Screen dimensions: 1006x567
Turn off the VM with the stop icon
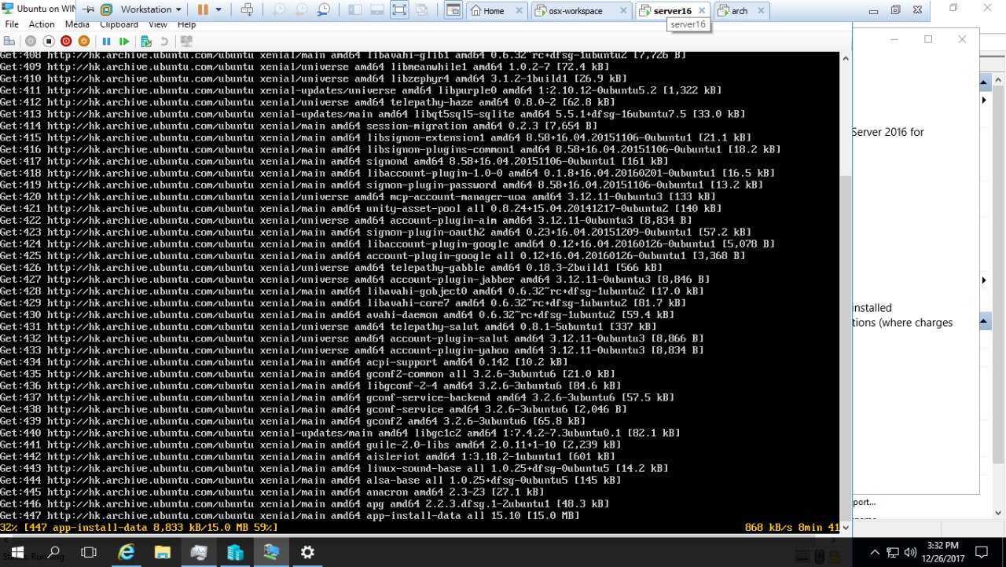(48, 41)
